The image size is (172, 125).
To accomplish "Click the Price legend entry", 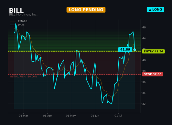I will [x=17, y=25].
